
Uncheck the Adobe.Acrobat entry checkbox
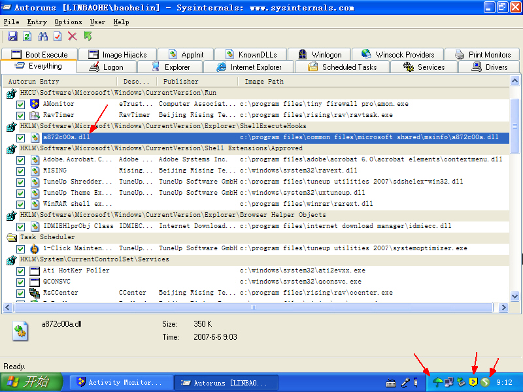20,160
